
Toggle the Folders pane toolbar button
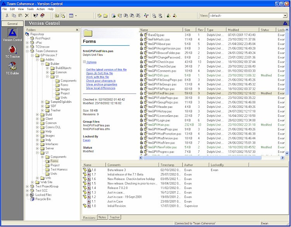click(63, 16)
